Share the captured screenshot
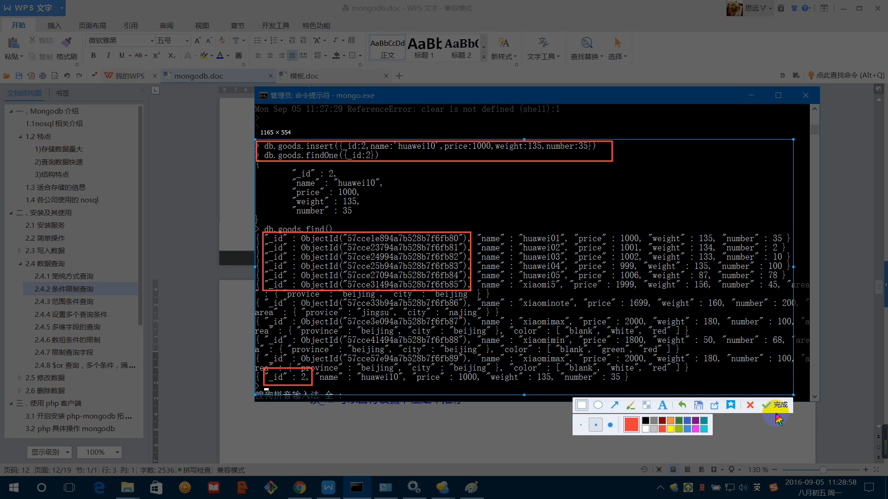The height and width of the screenshot is (499, 888). 715,405
